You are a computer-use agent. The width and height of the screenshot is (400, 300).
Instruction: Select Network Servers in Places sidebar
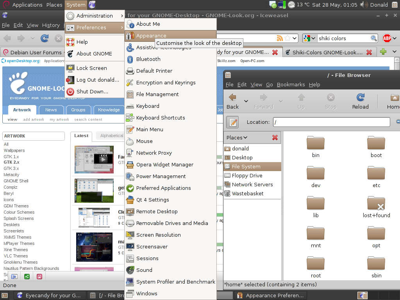click(252, 184)
